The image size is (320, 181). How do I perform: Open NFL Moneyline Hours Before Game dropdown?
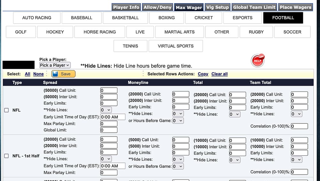pyautogui.click(x=178, y=121)
